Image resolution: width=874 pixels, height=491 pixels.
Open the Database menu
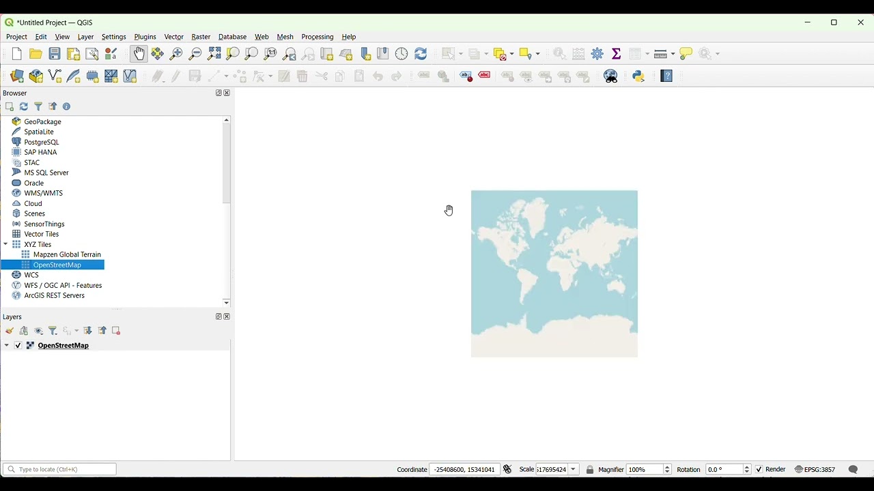[x=233, y=37]
